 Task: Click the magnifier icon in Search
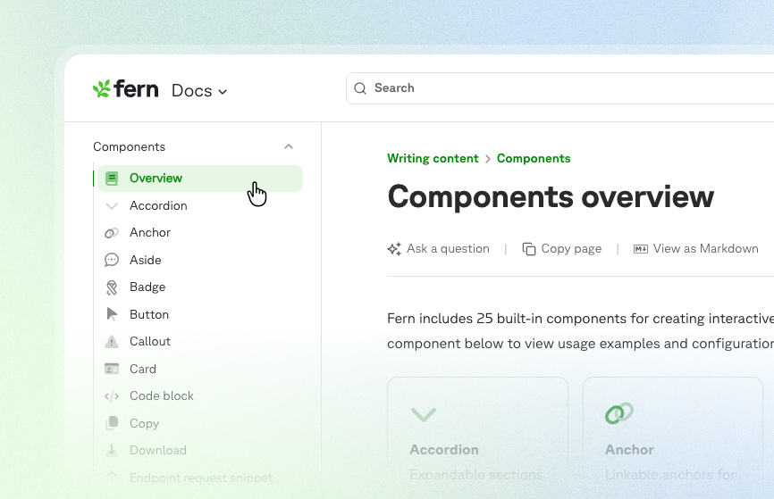click(360, 88)
